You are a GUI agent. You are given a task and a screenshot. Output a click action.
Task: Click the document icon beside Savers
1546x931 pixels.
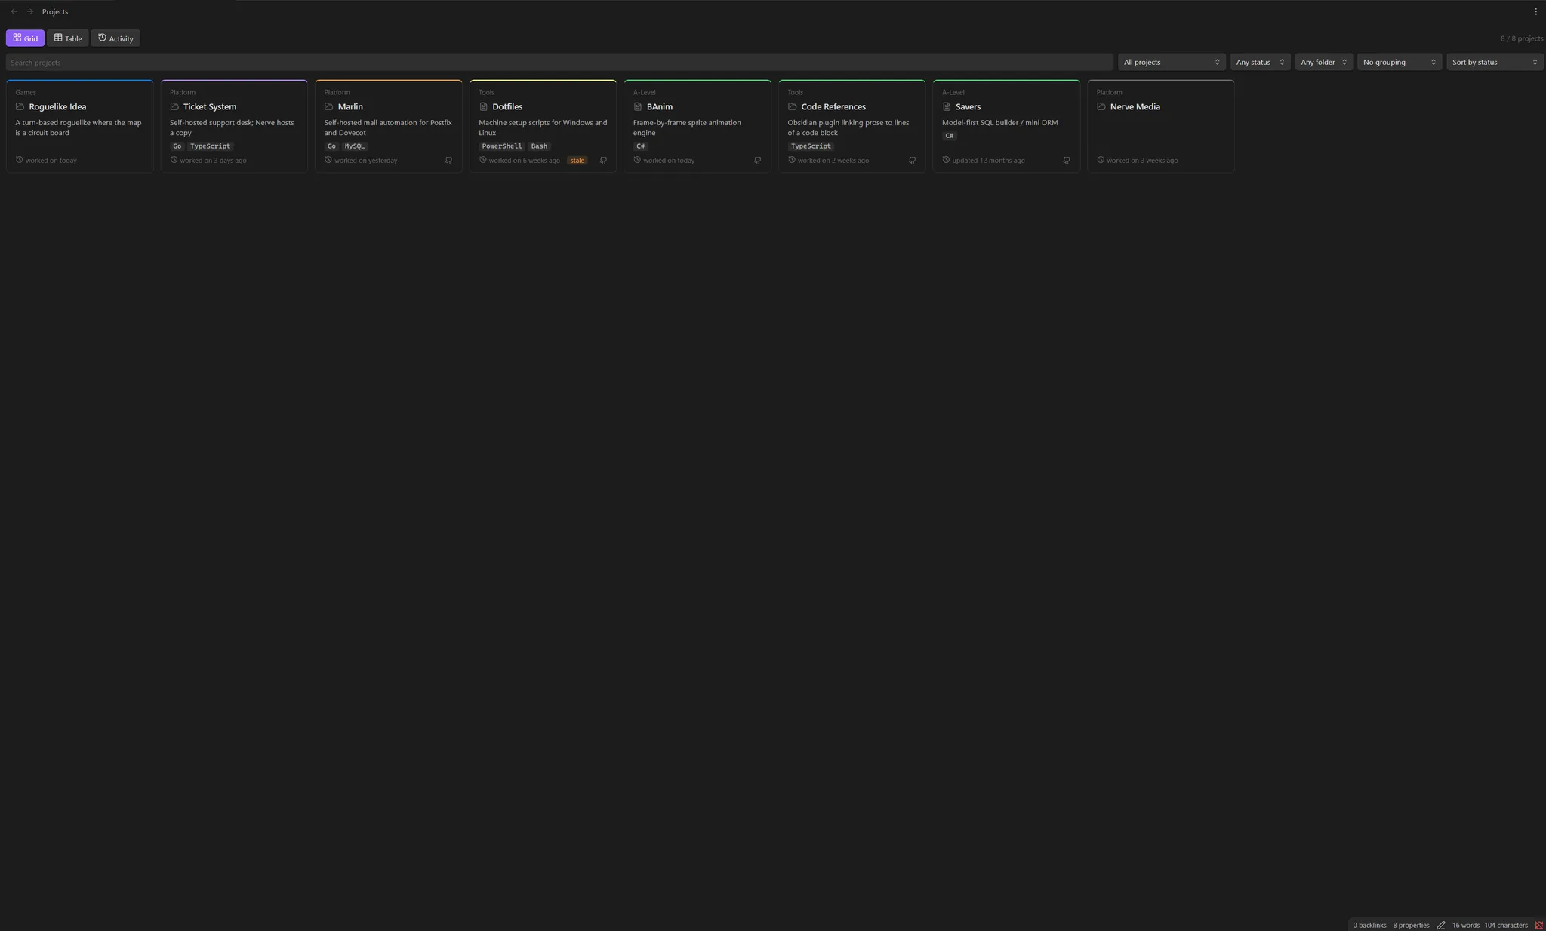click(x=947, y=106)
